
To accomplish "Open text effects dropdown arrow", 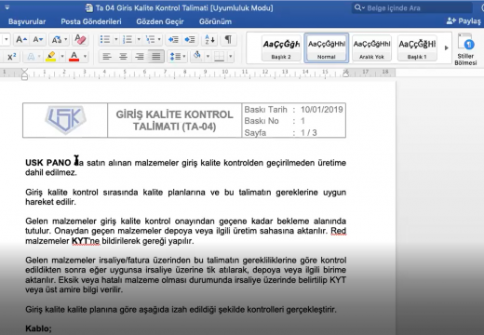I will 39,57.
